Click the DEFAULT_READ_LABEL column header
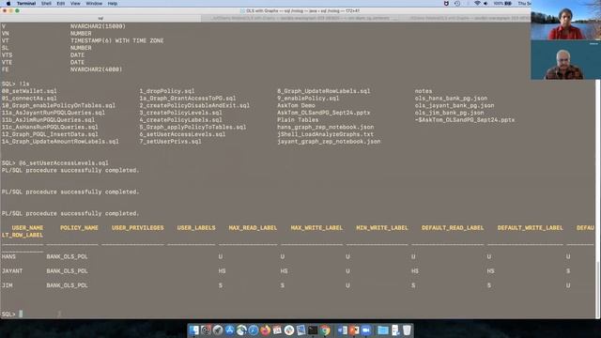Screen dimensions: 601x338 tap(453, 227)
